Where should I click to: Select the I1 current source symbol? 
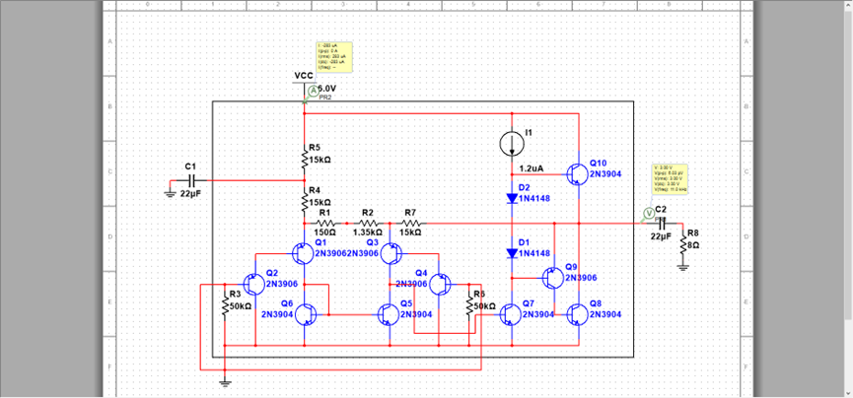coord(512,144)
